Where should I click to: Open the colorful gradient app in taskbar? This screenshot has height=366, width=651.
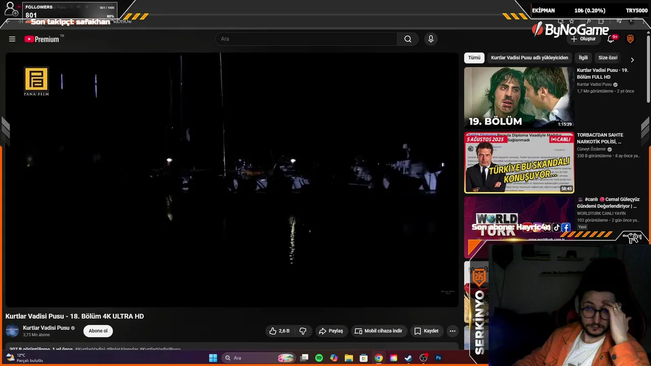click(394, 358)
